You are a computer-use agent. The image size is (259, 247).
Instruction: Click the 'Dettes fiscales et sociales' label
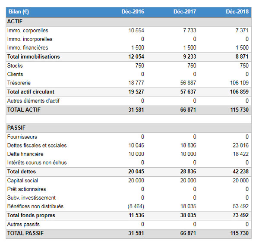tap(37, 145)
